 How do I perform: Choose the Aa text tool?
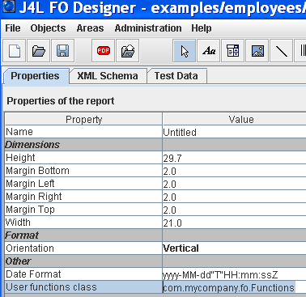click(x=209, y=51)
